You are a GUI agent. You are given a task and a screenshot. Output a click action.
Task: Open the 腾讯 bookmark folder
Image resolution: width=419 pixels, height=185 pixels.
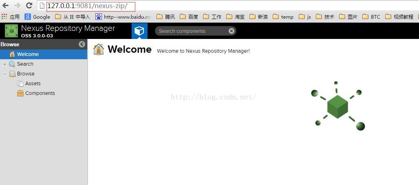(x=165, y=17)
